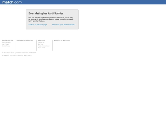Click the blue header bar beside the logo

click(x=93, y=2)
